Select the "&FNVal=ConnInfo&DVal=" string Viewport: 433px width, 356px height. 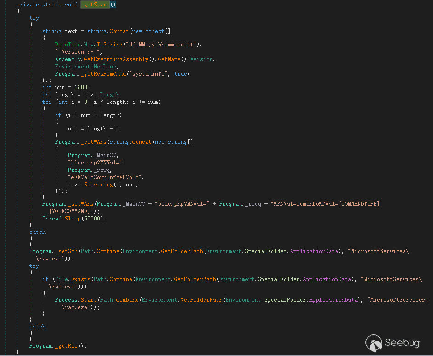(x=105, y=177)
